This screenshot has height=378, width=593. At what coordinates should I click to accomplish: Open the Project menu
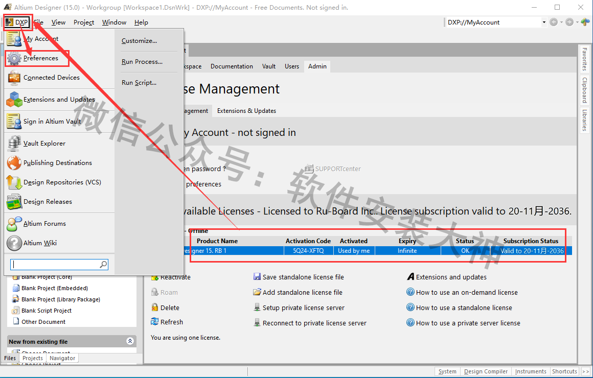[83, 22]
